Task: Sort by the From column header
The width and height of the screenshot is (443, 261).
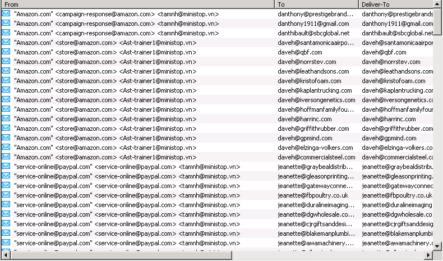Action: [x=137, y=4]
